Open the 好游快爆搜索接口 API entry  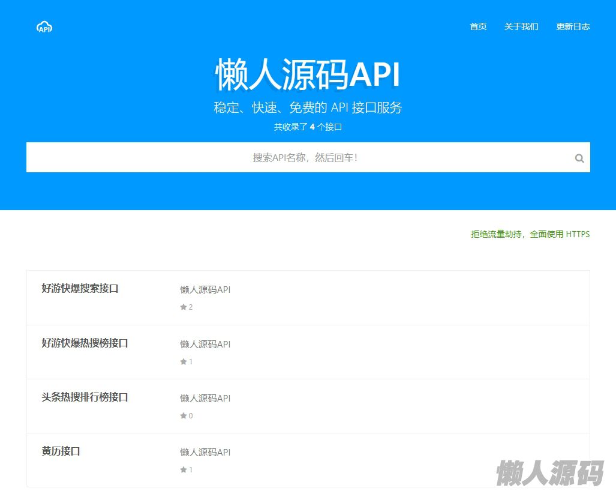click(80, 289)
